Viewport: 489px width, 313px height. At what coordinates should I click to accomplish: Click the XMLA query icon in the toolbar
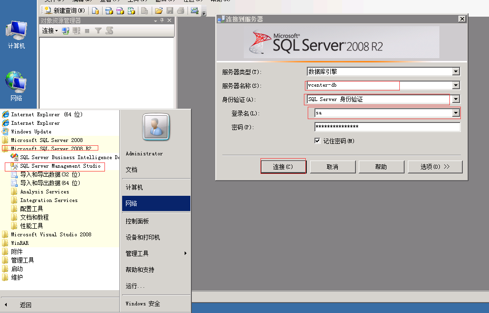[x=131, y=11]
